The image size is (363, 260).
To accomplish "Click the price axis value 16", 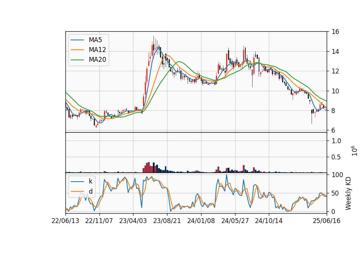I will 335,32.
